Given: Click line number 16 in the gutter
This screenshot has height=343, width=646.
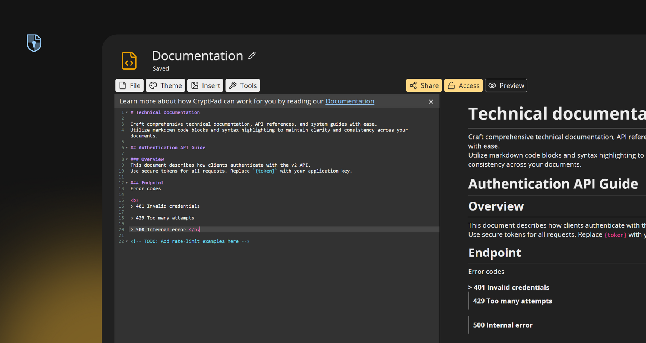Looking at the screenshot, I should (x=121, y=206).
